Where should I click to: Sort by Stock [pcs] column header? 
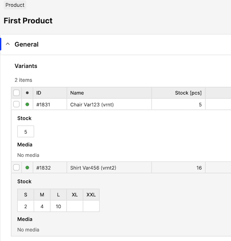(x=188, y=93)
